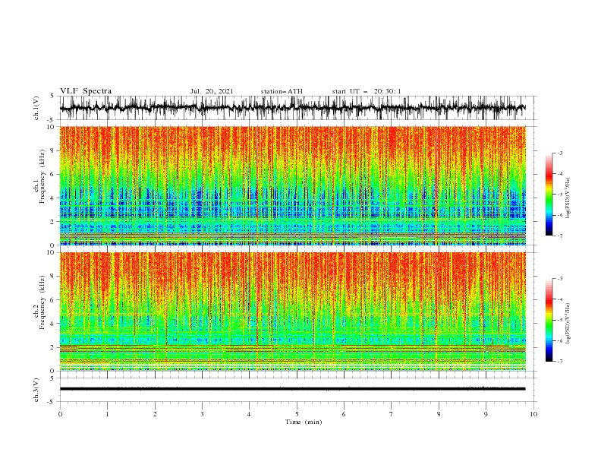This screenshot has height=465, width=601.
Task: Click the ch.1 waveform trace panel
Action: (x=297, y=108)
